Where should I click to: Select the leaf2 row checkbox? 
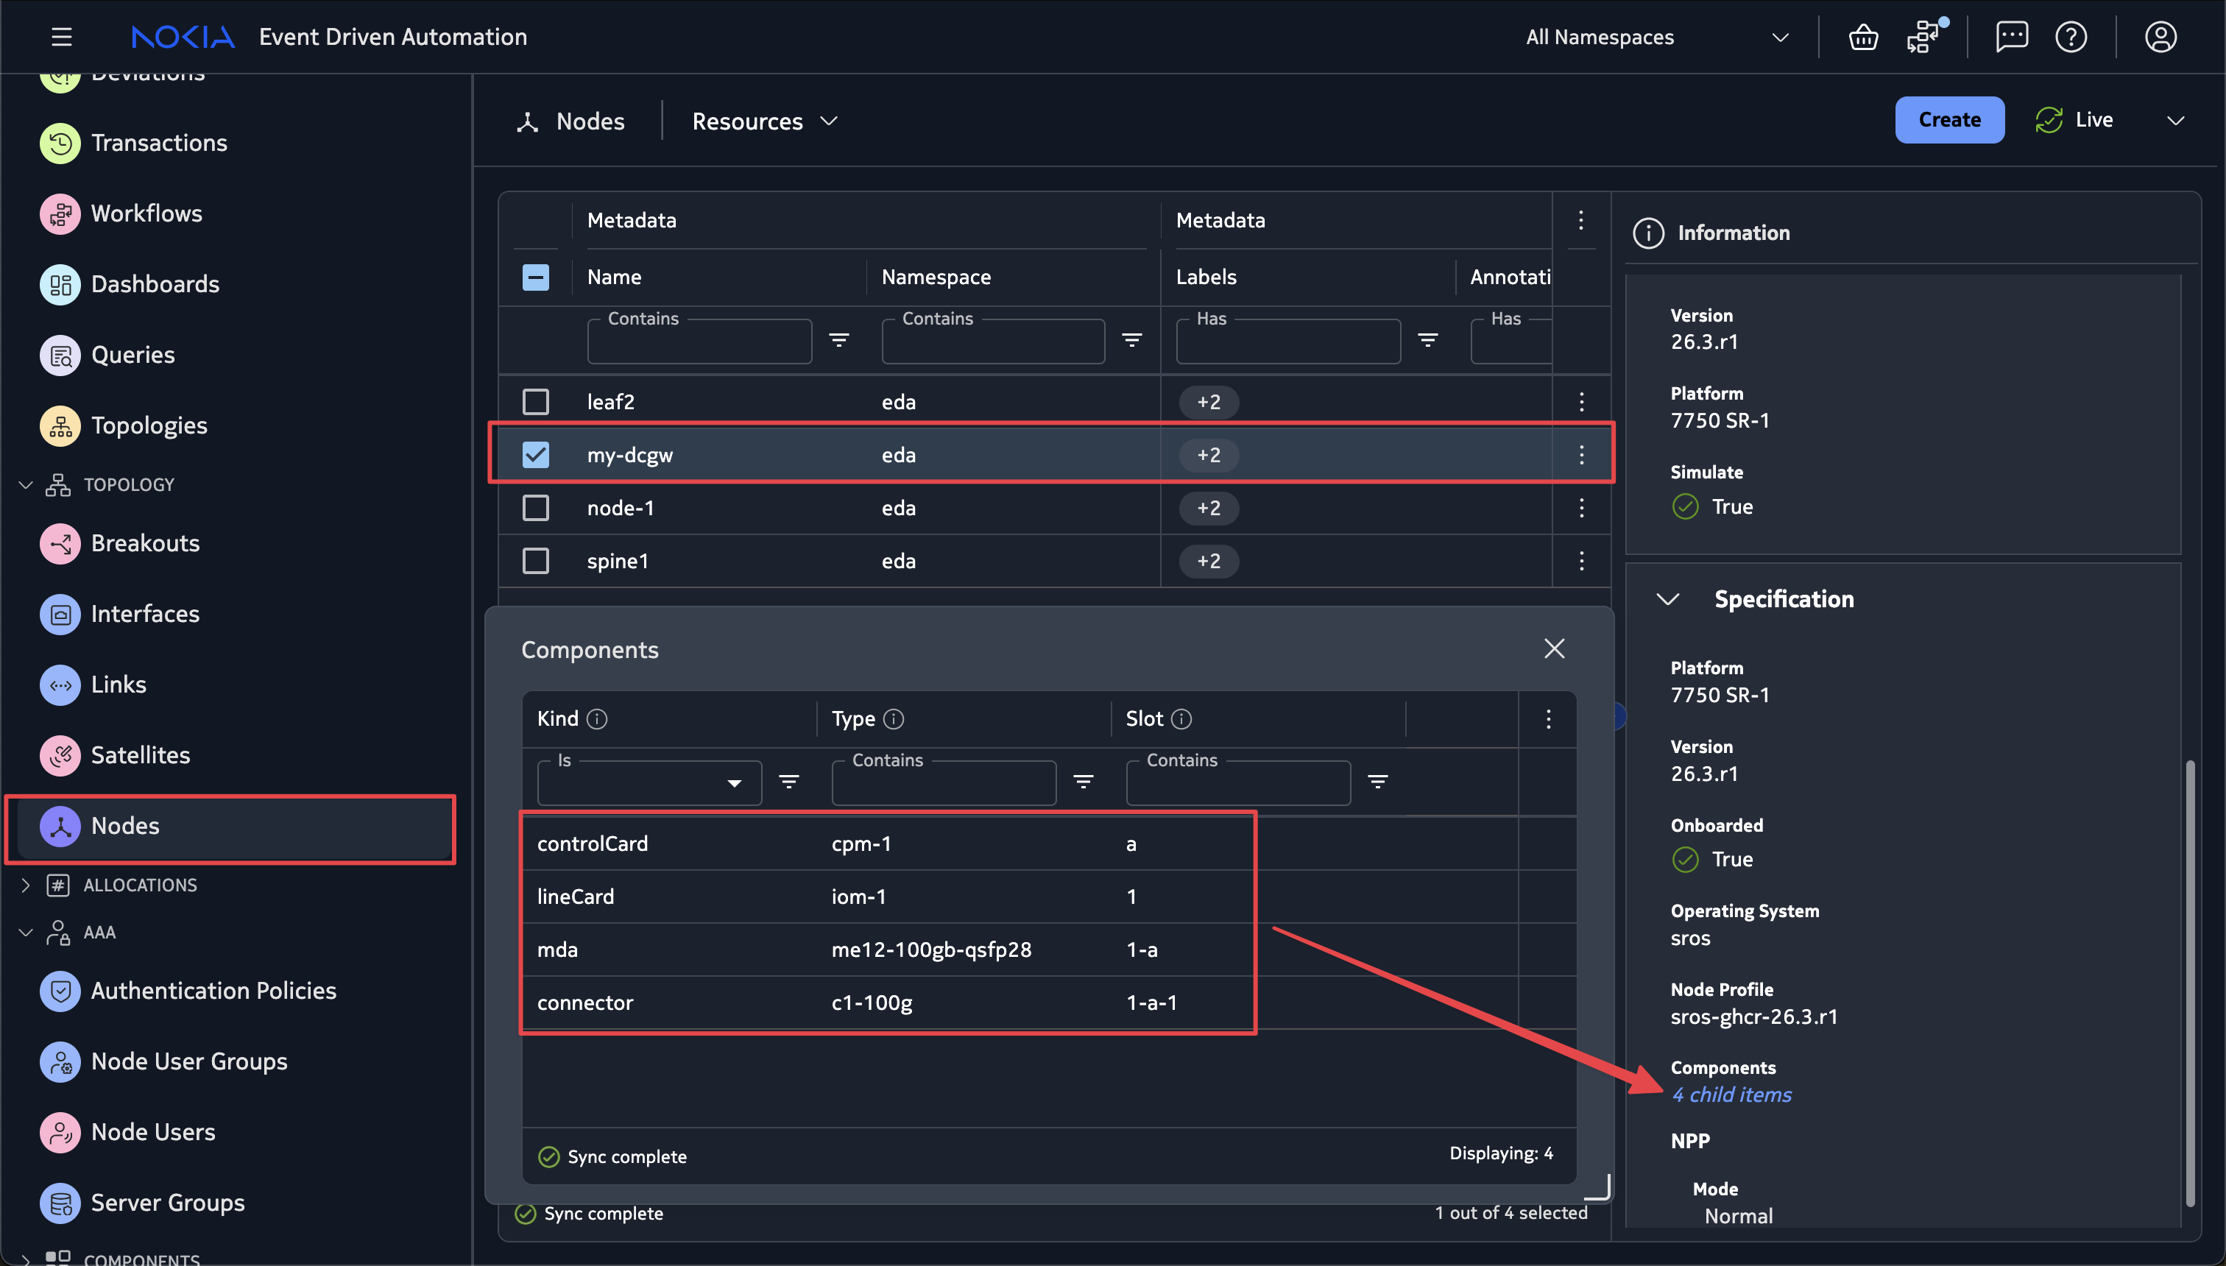(x=536, y=402)
